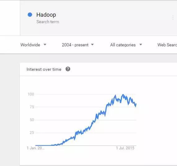Click the 25 label on the y-axis
Screen dimensions: 177x166
[x=32, y=133]
